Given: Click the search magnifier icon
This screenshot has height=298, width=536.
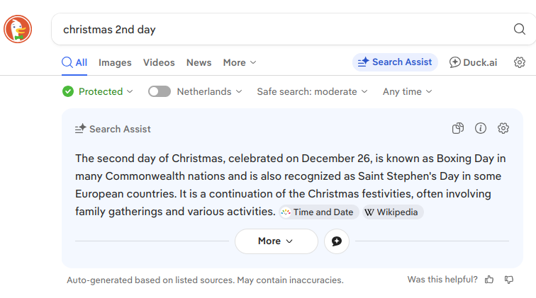Looking at the screenshot, I should (519, 29).
